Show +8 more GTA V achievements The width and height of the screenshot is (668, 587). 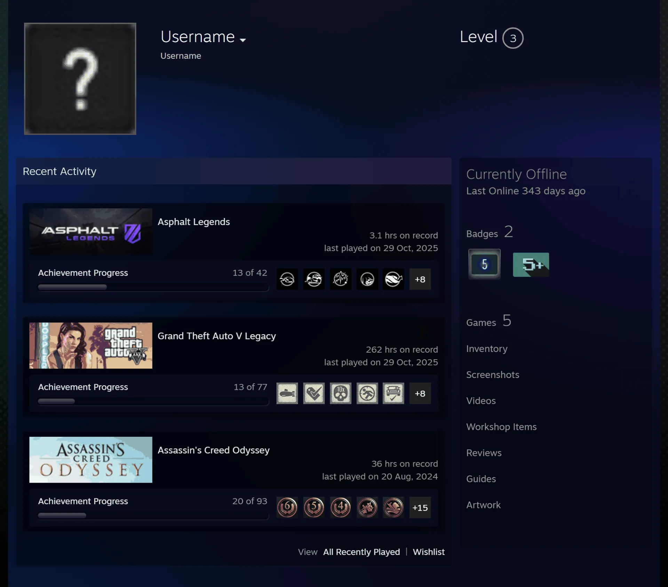pos(420,393)
